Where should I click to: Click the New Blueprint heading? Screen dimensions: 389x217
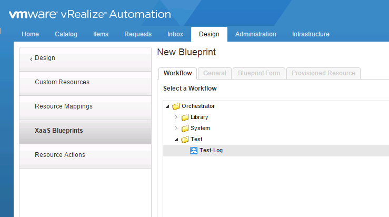coord(186,52)
